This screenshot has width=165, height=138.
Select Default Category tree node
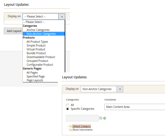(x=82, y=126)
